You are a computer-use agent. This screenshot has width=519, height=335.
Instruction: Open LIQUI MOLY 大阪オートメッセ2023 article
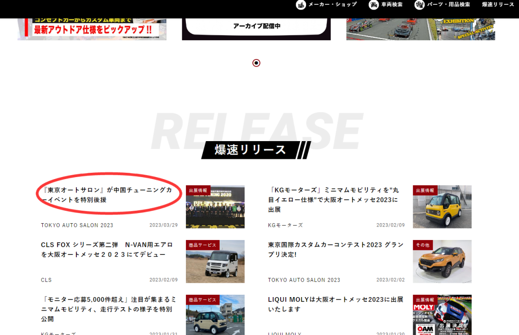click(335, 304)
